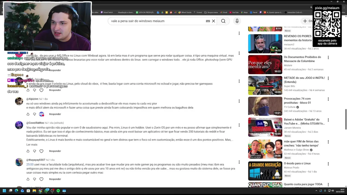Open 'LISTA DA PRODUÇÃ...' bookmark

click(x=145, y=12)
